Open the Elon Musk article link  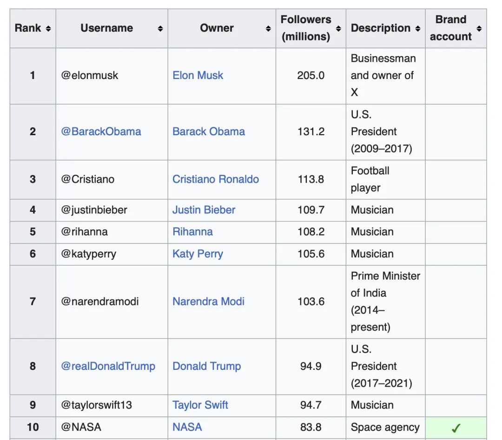click(x=198, y=75)
